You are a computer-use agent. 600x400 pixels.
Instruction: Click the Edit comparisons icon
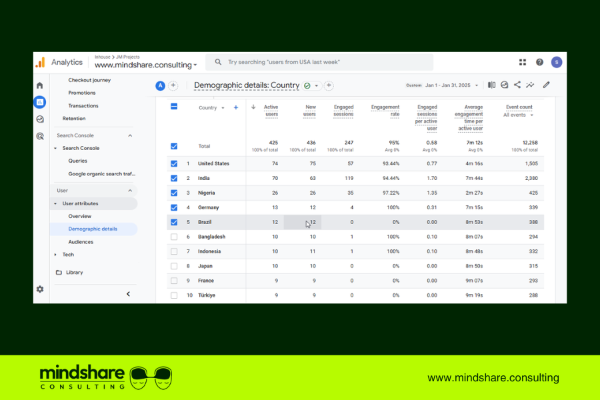click(492, 85)
